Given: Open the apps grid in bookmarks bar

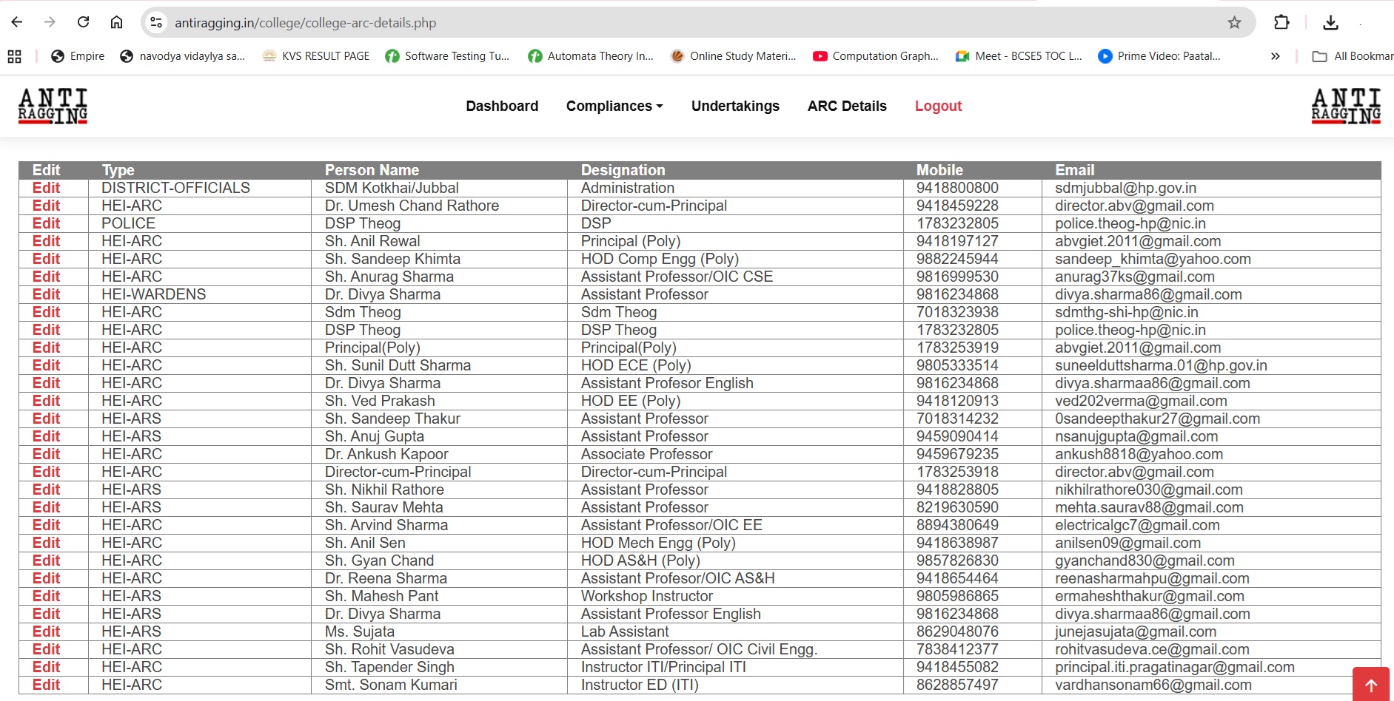Looking at the screenshot, I should point(15,56).
